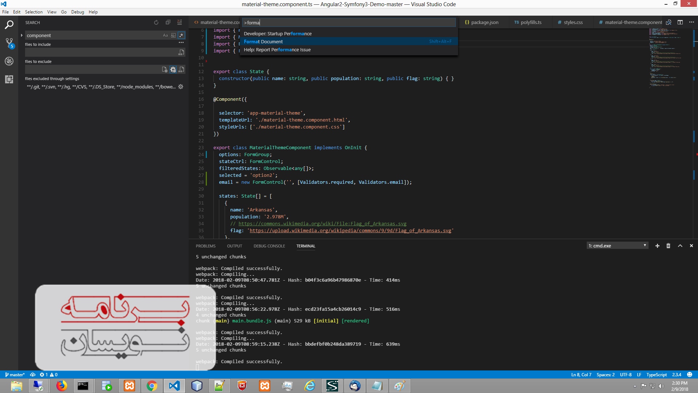Disable the regular expression search toggle
The image size is (698, 393).
click(181, 35)
